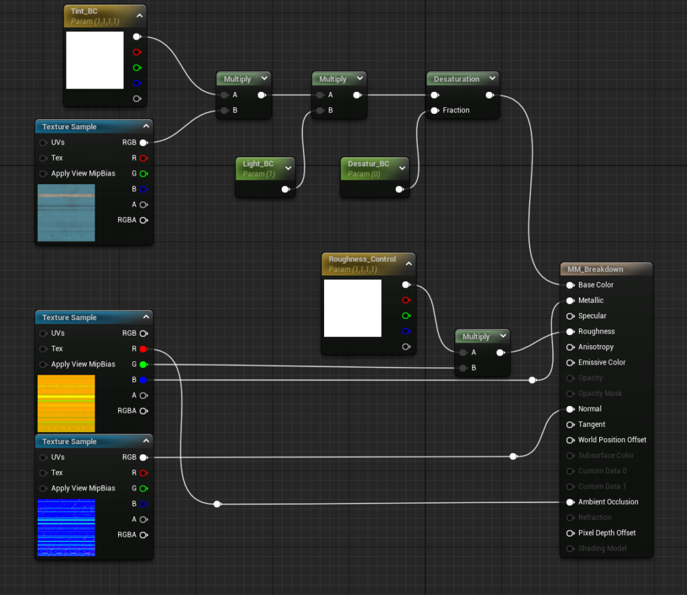Click the blue normal map texture thumbnail
This screenshot has height=595, width=687.
tap(66, 528)
